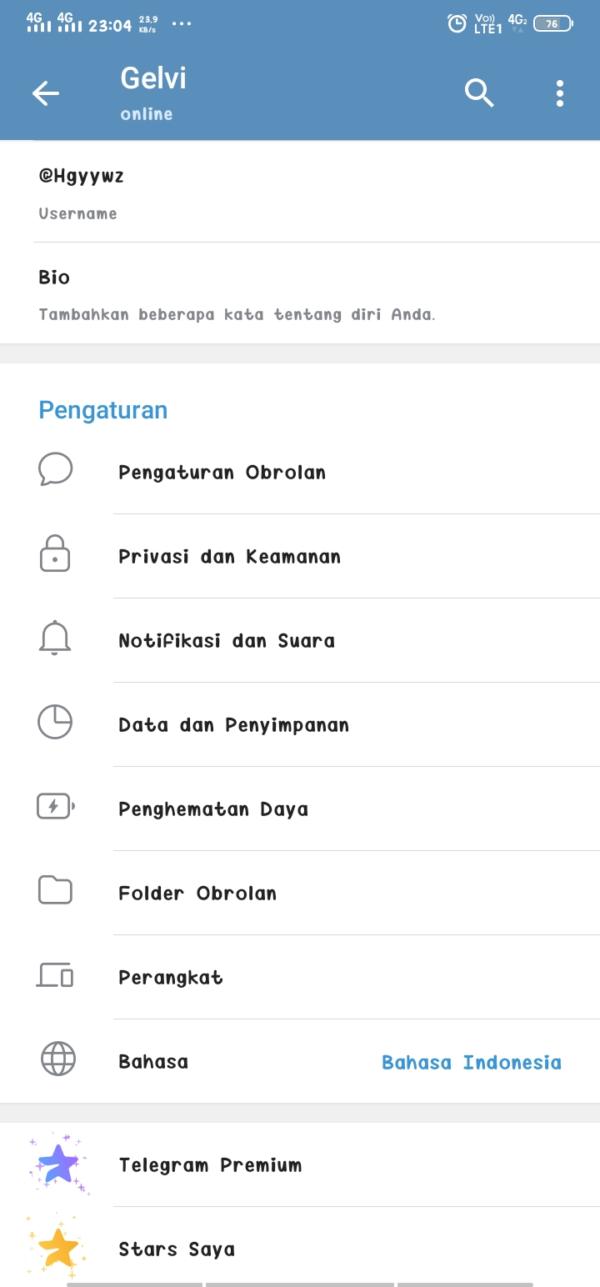The width and height of the screenshot is (600, 1287).
Task: Select Bahasa Indonesia language value
Action: pos(472,1062)
